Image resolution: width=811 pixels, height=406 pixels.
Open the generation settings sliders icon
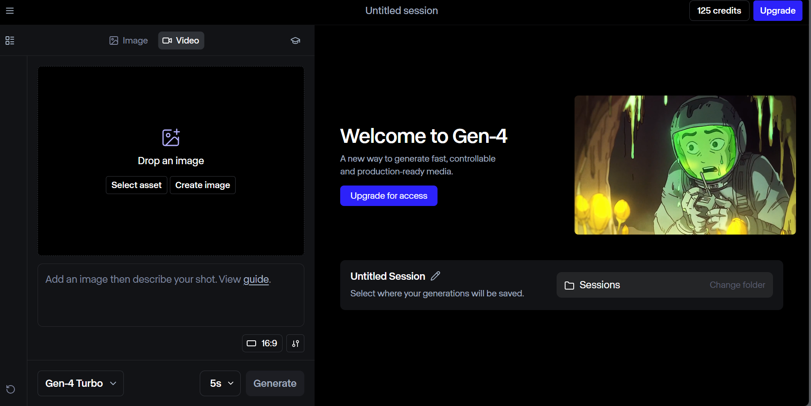point(295,343)
